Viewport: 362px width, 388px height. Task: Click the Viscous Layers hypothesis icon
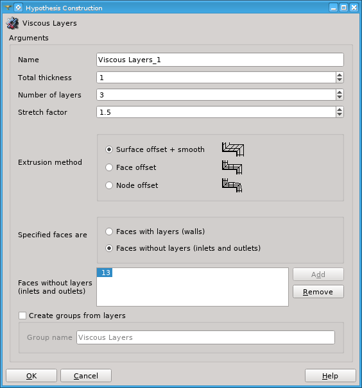tap(12, 23)
